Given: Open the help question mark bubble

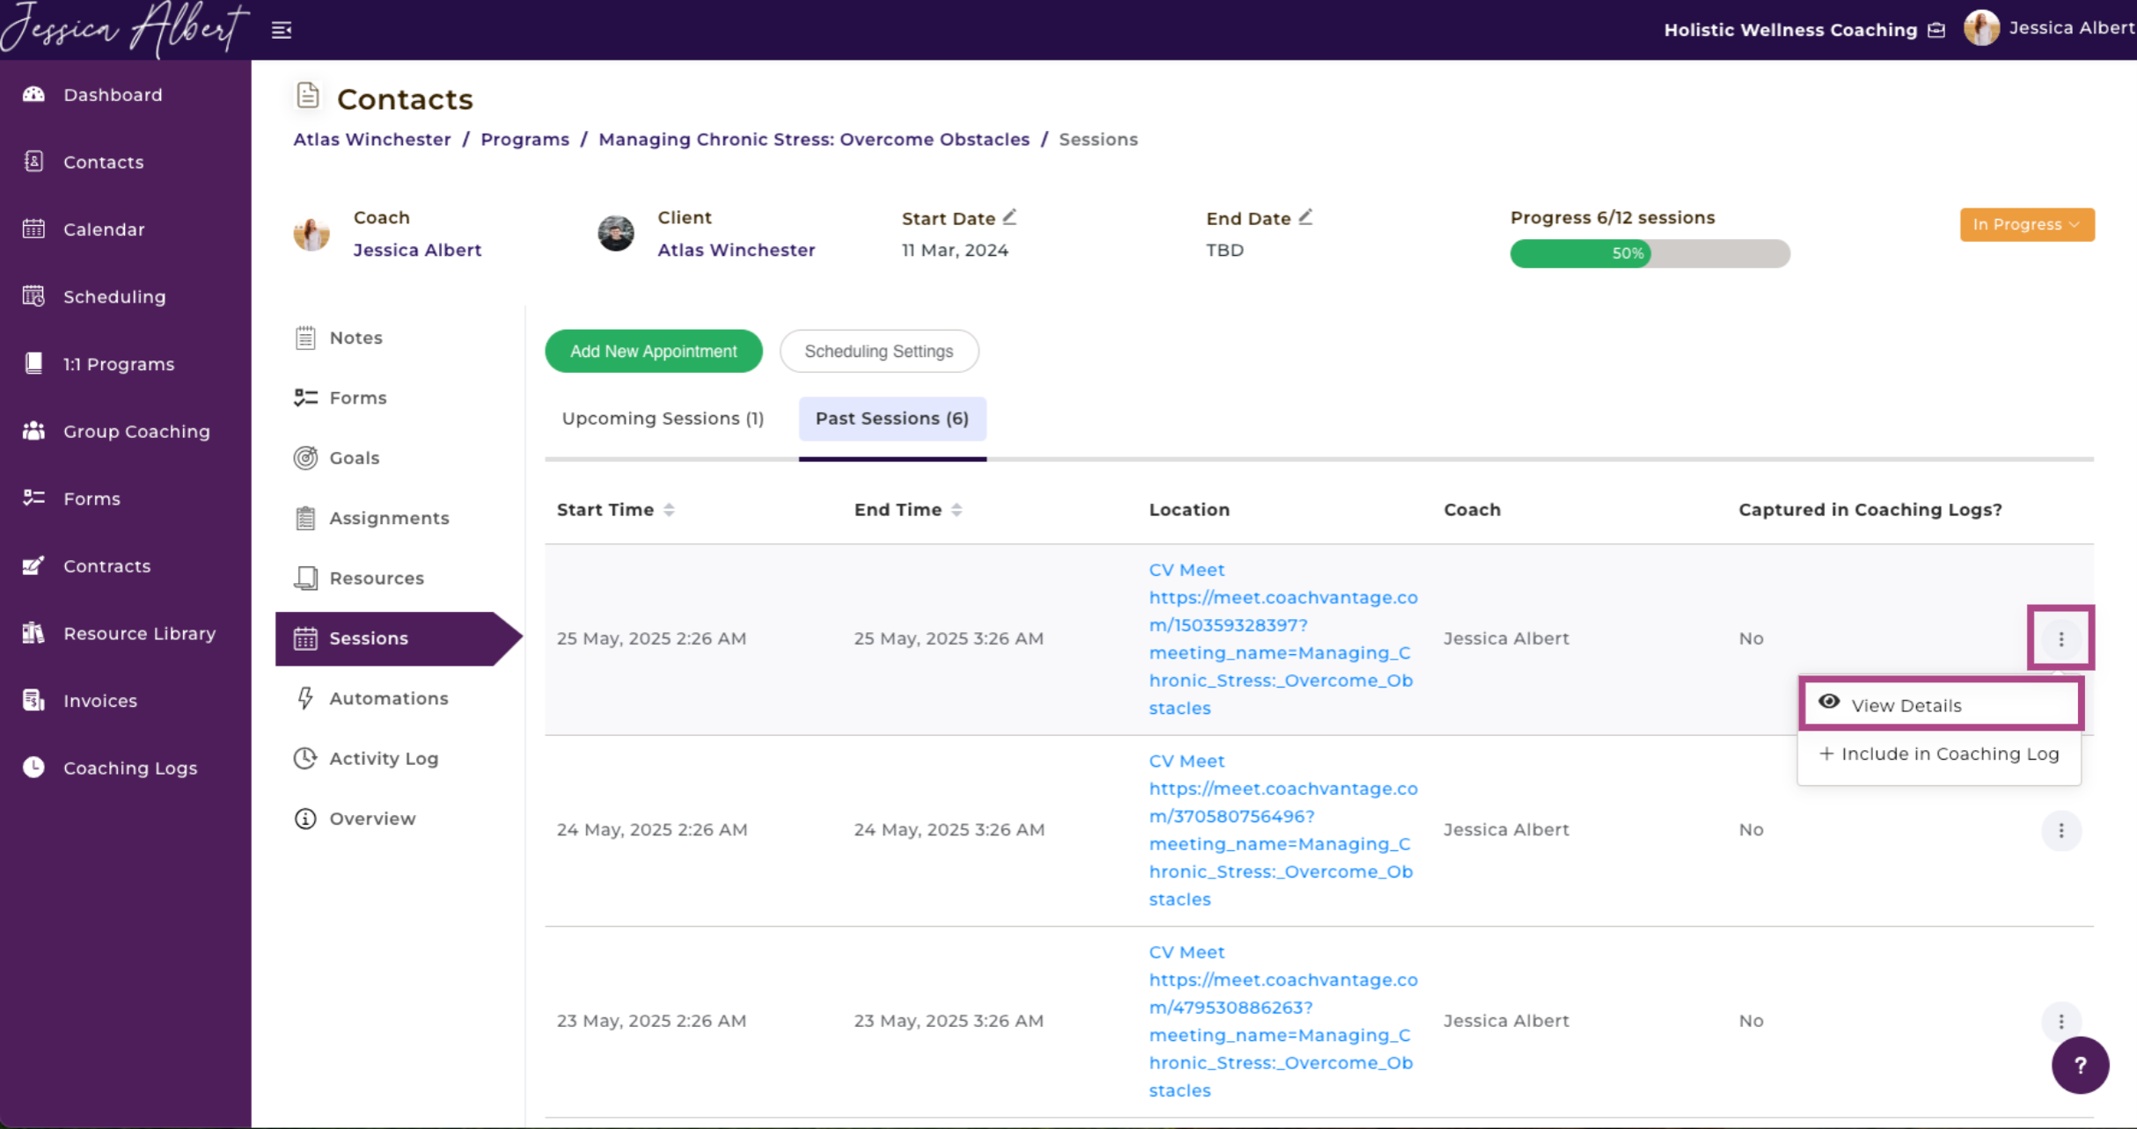Looking at the screenshot, I should 2080,1065.
